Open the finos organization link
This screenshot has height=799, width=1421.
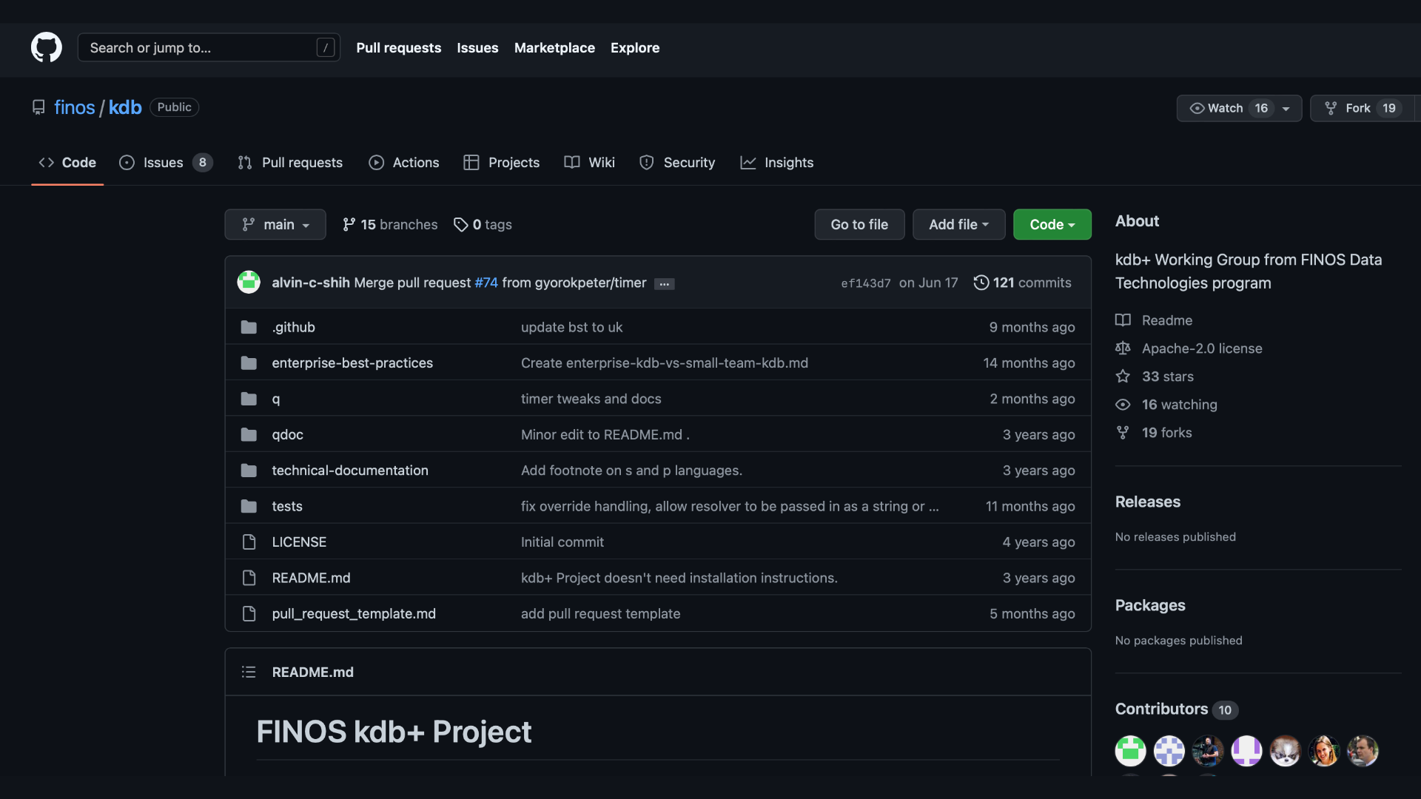[74, 107]
